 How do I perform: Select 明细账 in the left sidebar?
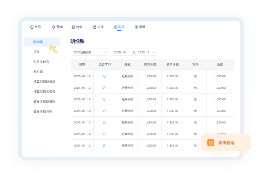click(x=39, y=42)
